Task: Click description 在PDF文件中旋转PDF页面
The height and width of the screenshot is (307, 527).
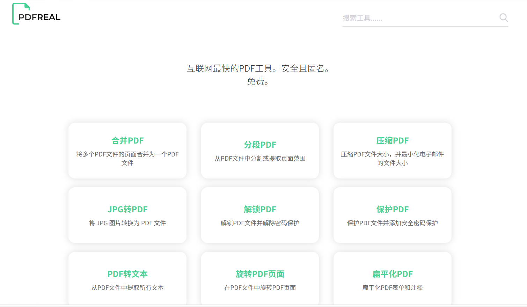Action: pos(260,288)
